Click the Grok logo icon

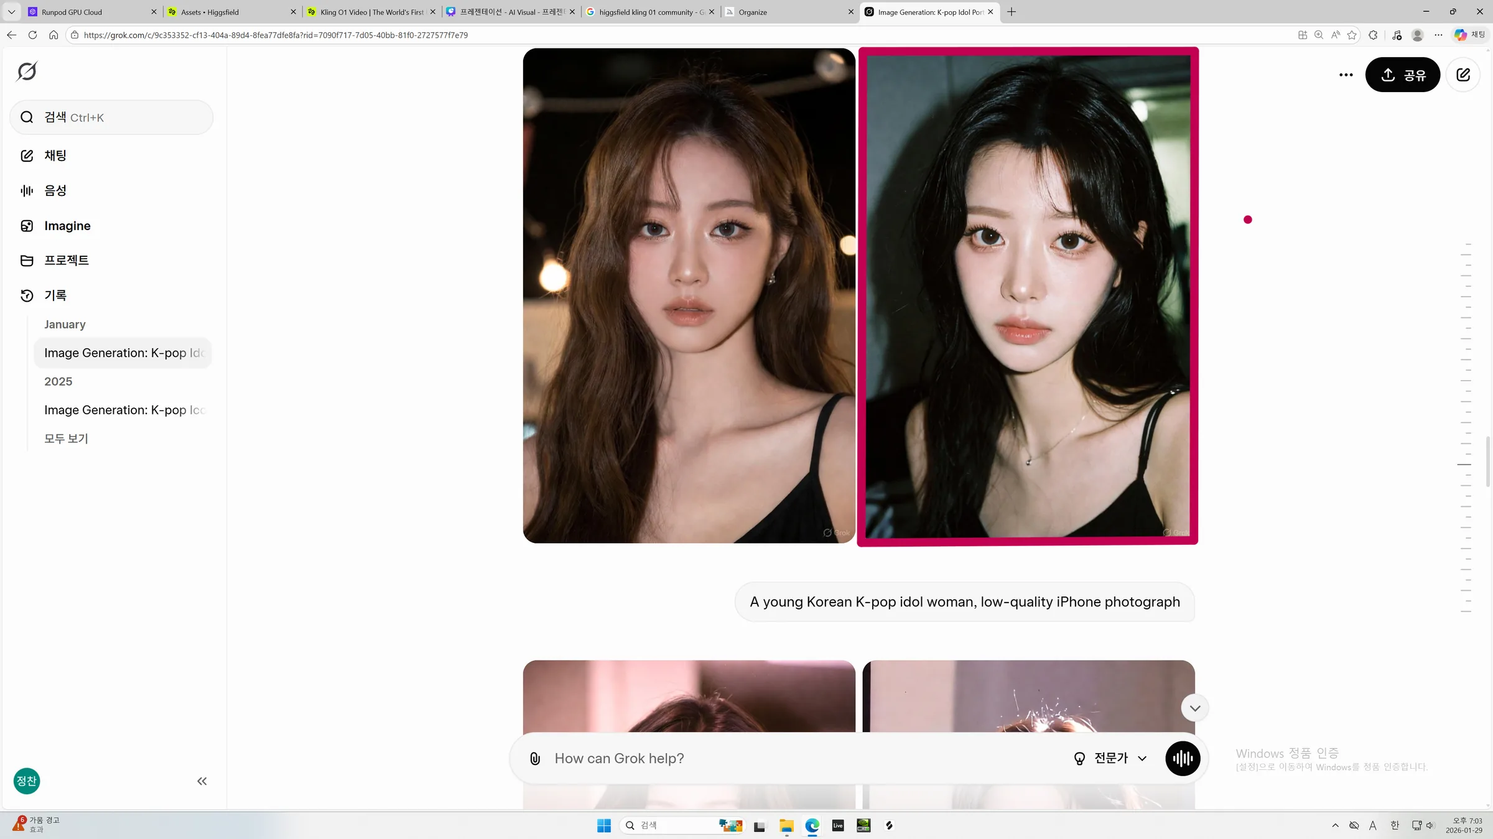27,72
